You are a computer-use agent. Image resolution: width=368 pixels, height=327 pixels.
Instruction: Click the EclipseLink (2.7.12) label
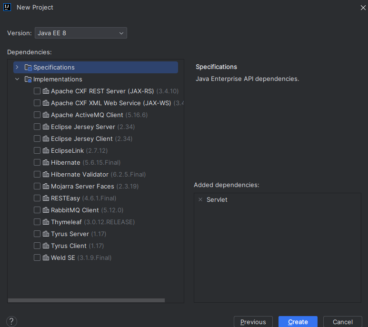pos(80,150)
